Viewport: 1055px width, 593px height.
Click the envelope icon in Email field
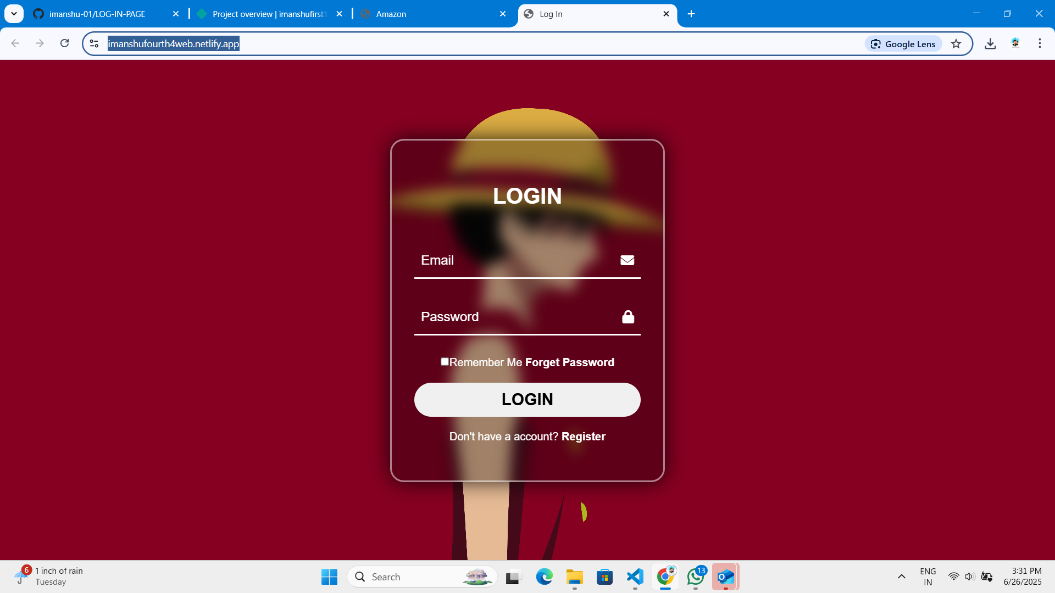click(x=627, y=260)
